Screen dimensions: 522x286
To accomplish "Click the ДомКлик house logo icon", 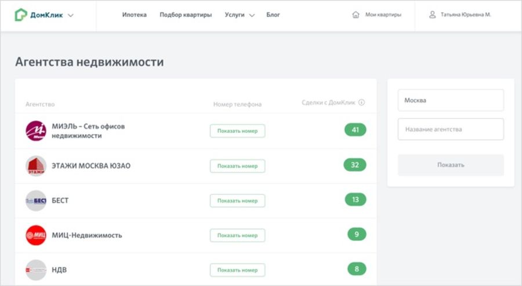I will click(x=21, y=15).
